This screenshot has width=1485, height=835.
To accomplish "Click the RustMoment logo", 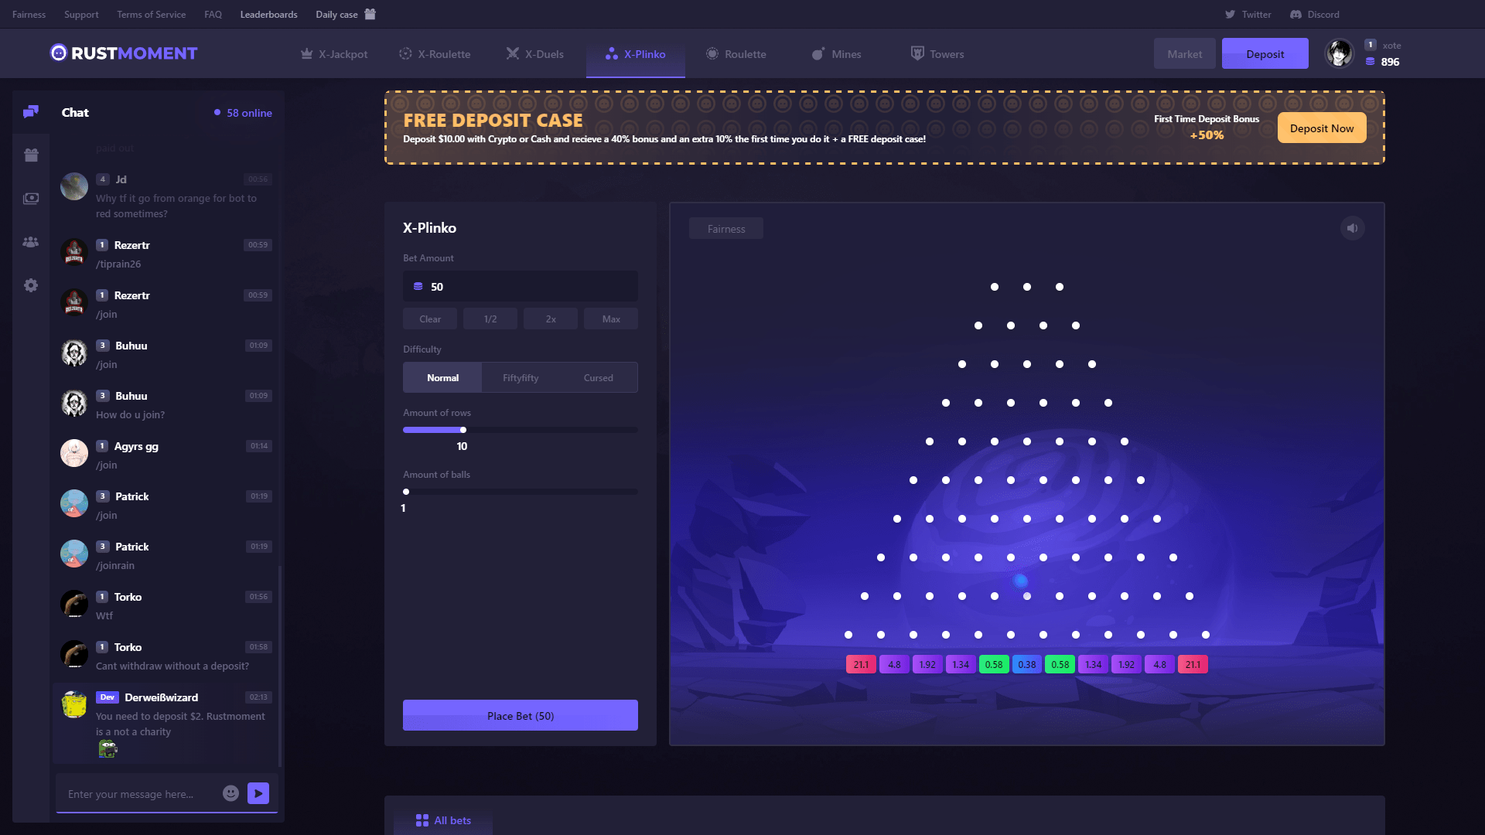I will (x=124, y=53).
